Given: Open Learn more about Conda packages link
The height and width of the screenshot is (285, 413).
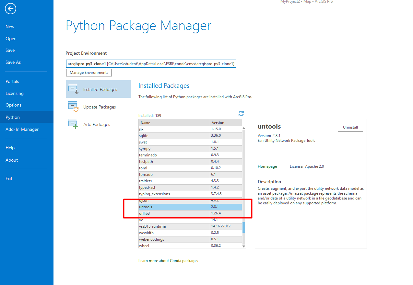Looking at the screenshot, I should (x=168, y=261).
